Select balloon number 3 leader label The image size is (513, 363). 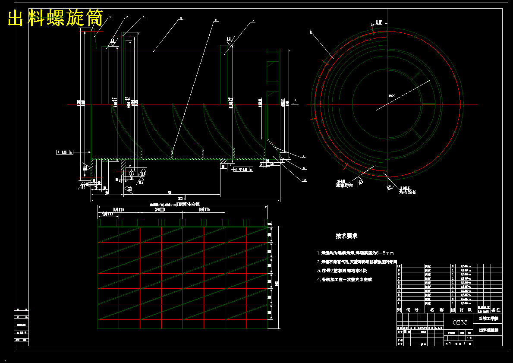coord(128,17)
